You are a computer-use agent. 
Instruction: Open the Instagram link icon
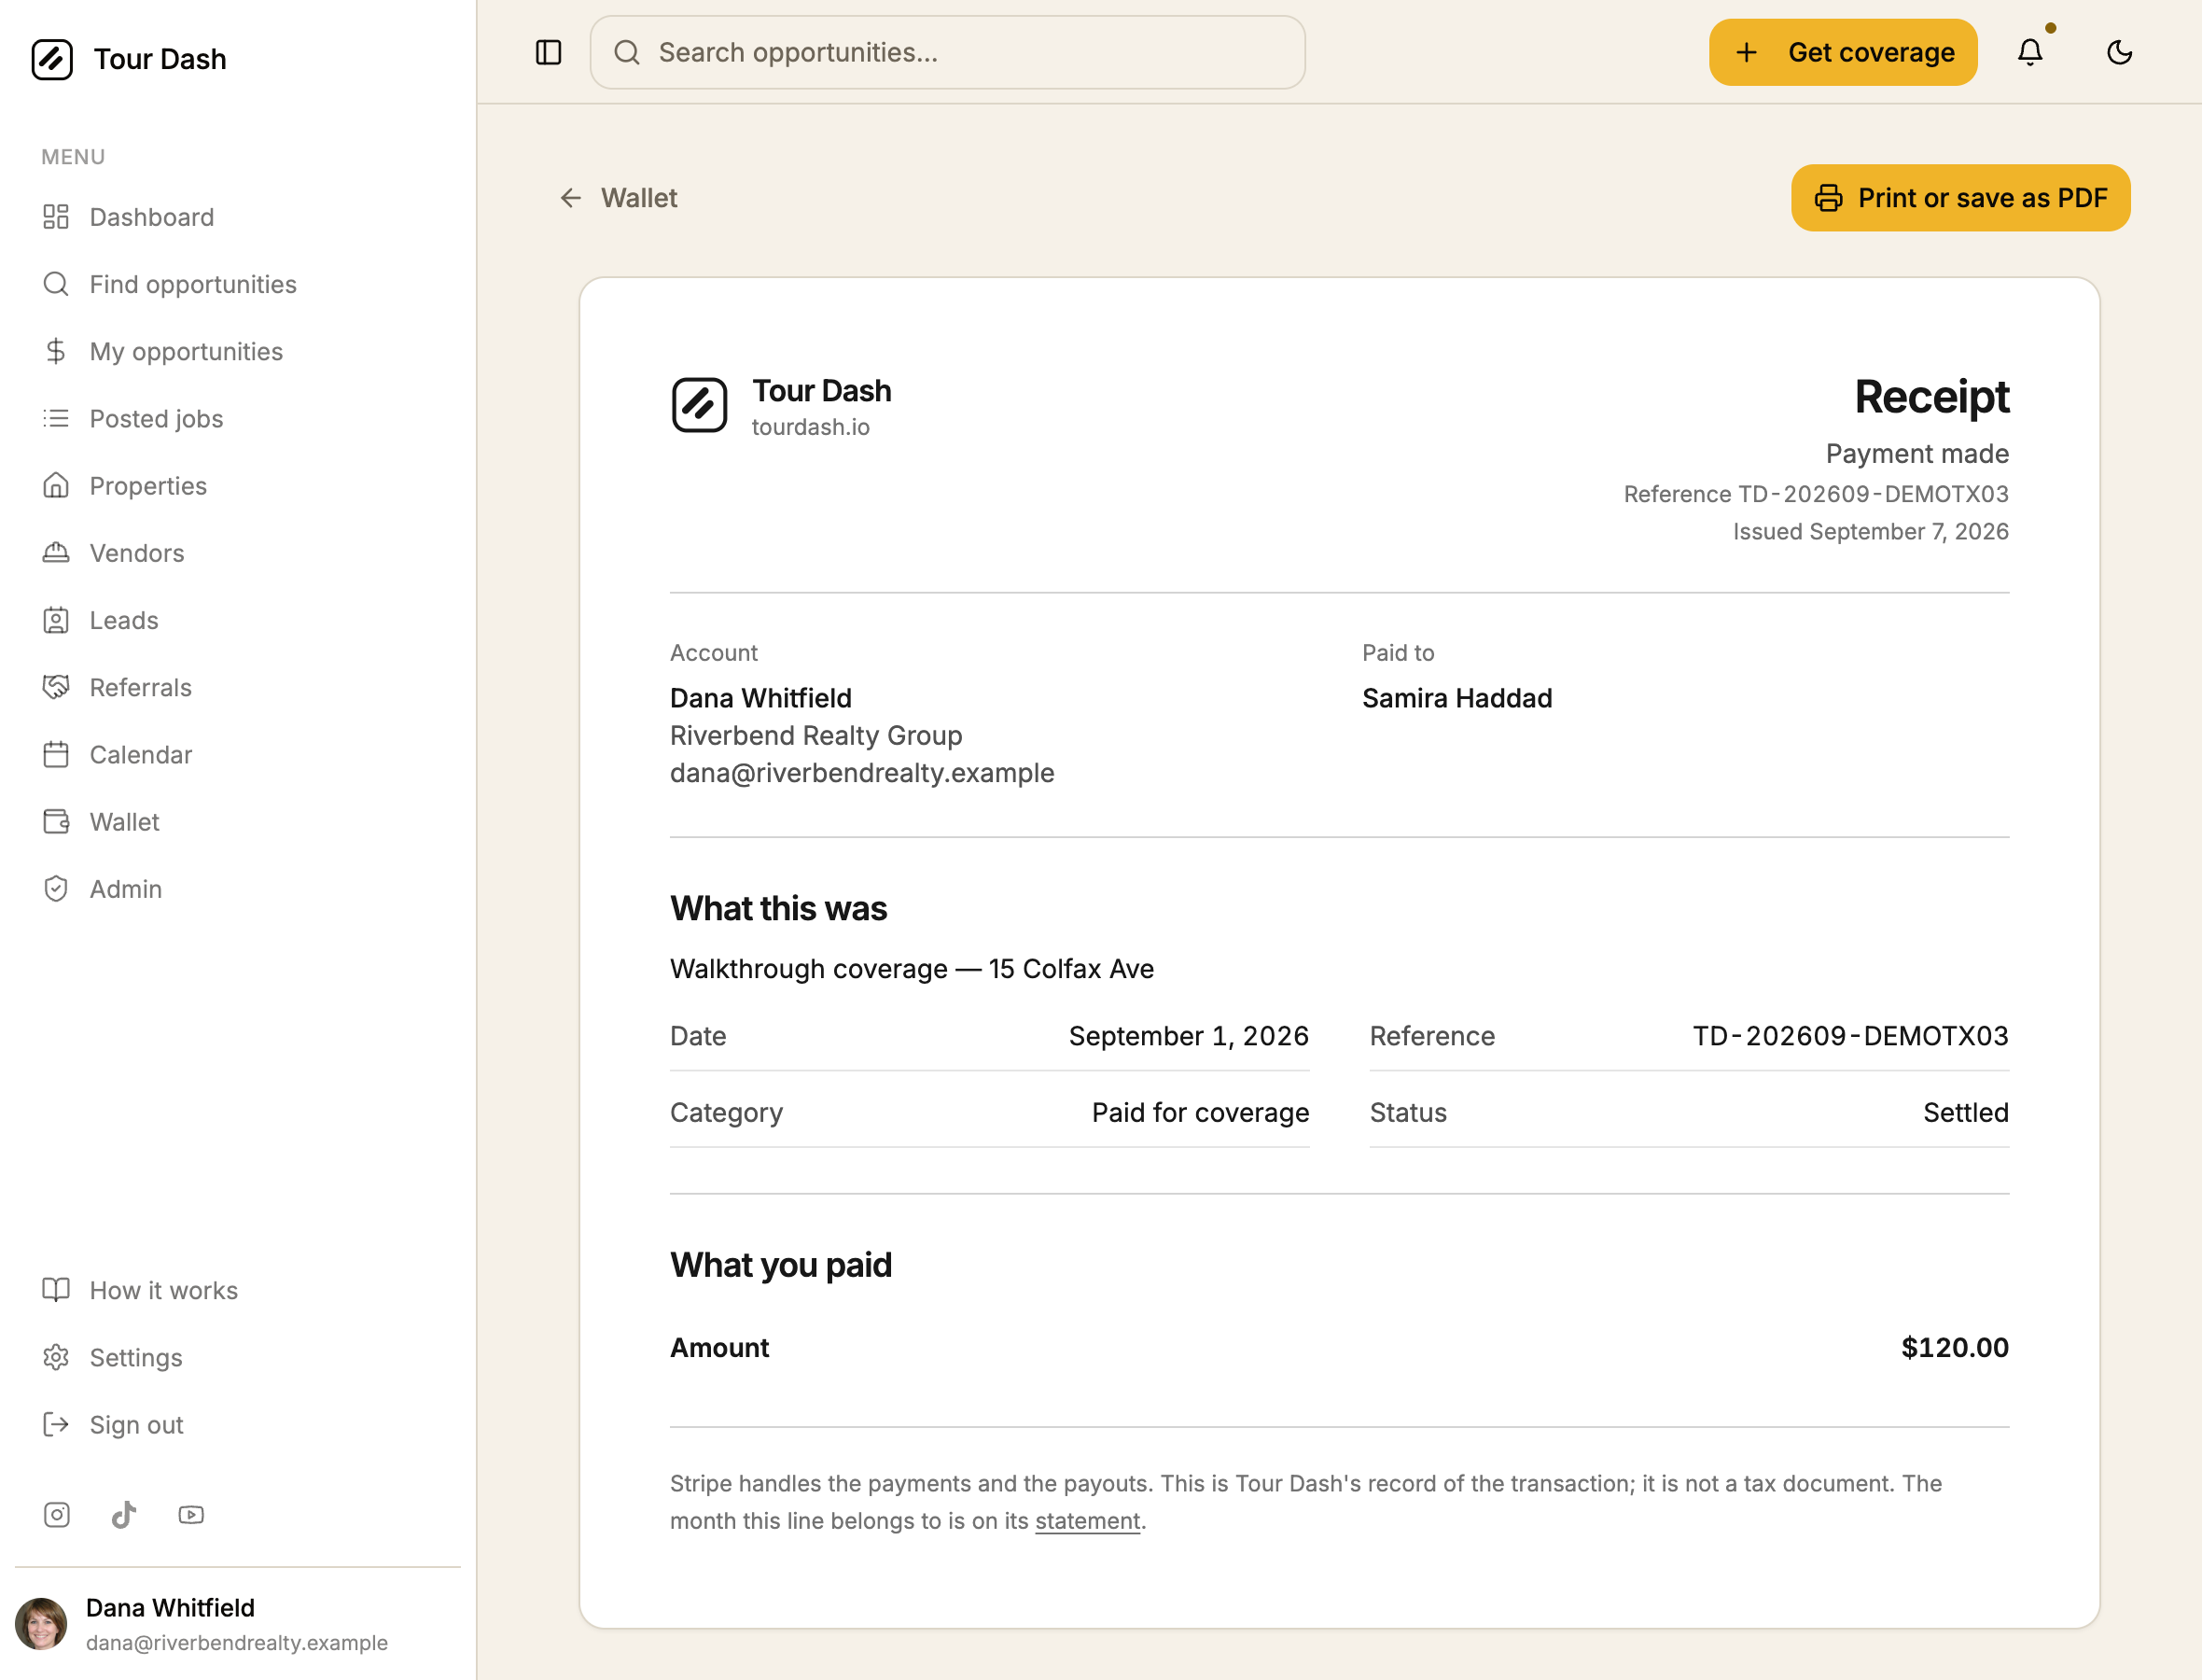coord(57,1514)
